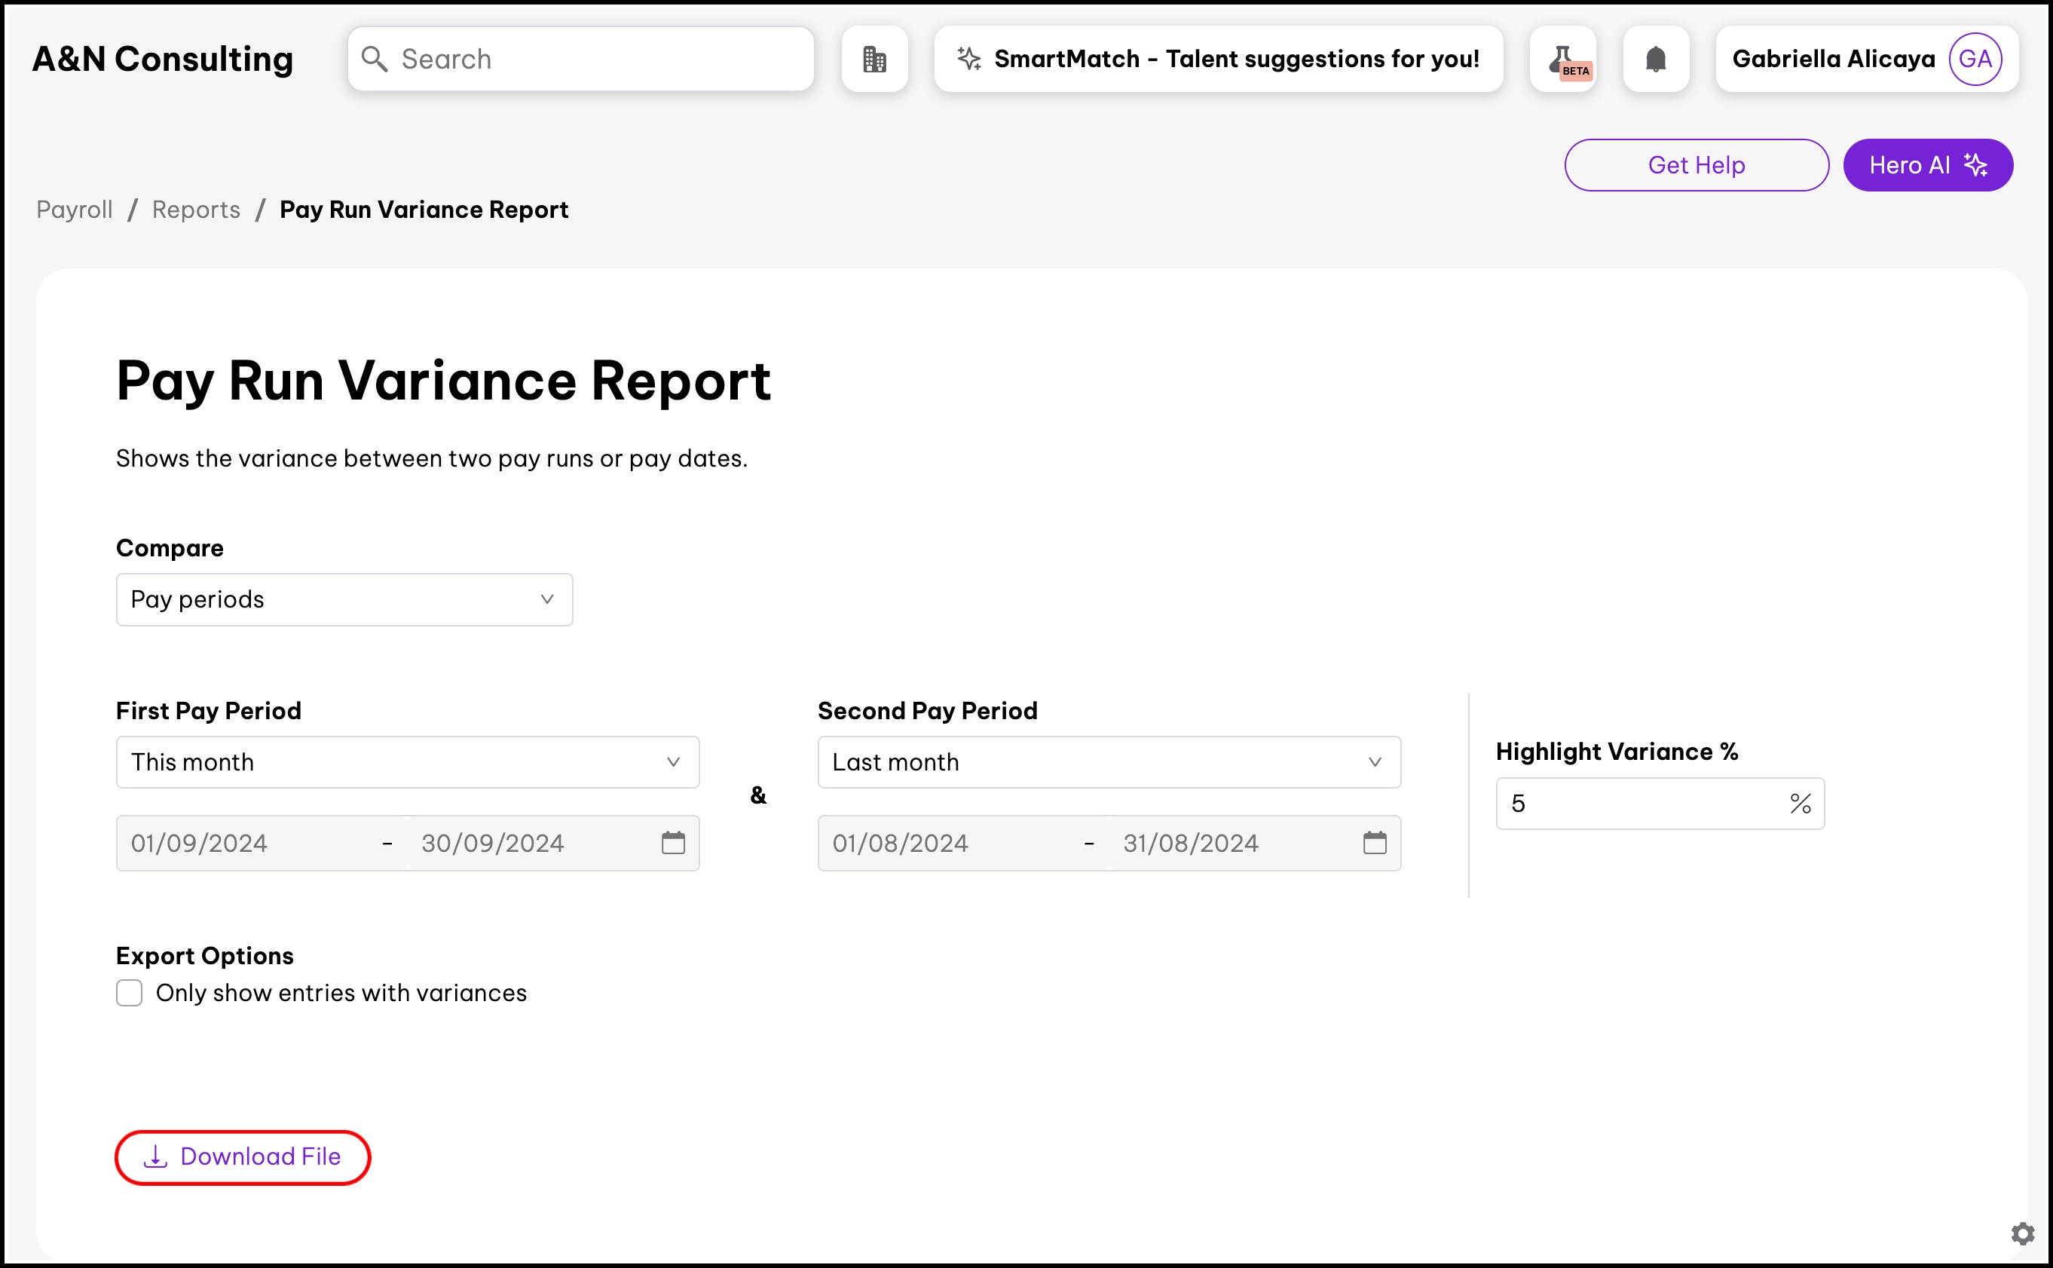This screenshot has width=2053, height=1268.
Task: Click the GA profile avatar
Action: click(x=1974, y=59)
